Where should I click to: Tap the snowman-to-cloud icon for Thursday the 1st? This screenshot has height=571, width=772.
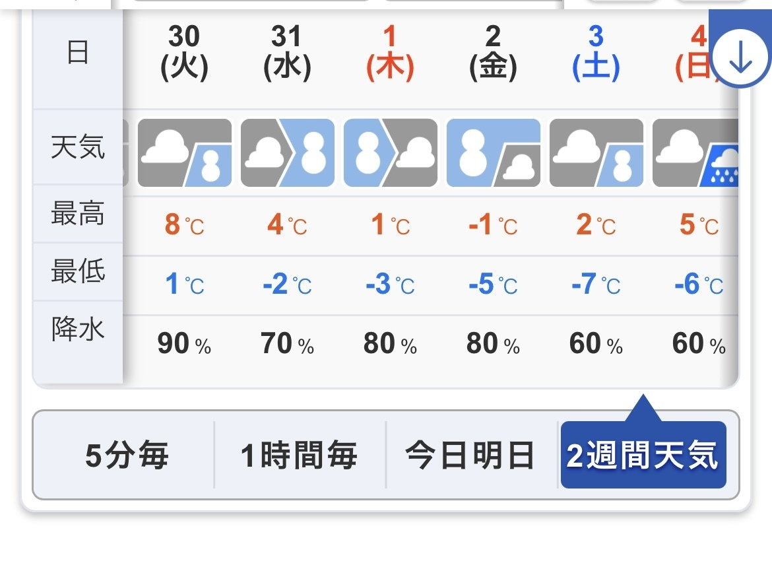click(391, 153)
